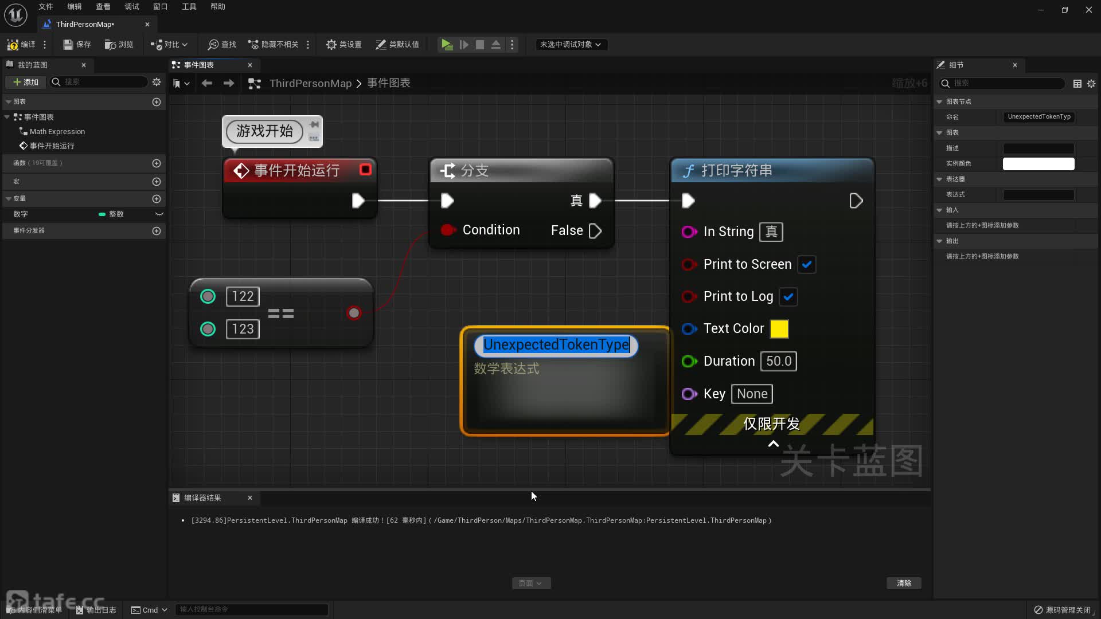Toggle Hide Unrelated (隐藏不相关)
Viewport: 1101px width, 619px height.
(273, 45)
